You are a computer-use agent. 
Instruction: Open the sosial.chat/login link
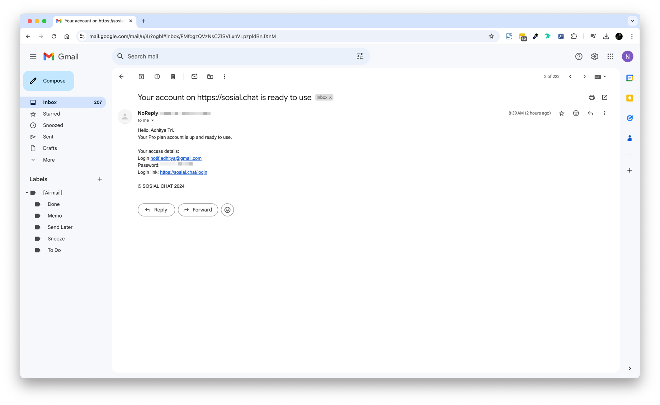click(183, 172)
